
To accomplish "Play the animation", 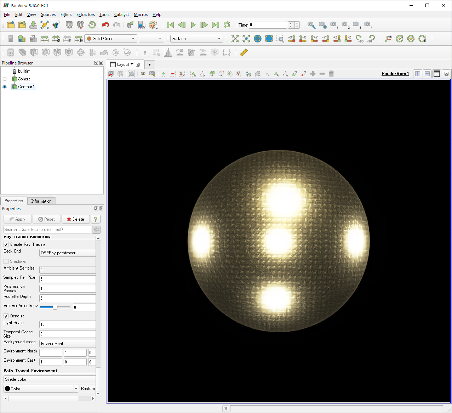I will click(193, 25).
